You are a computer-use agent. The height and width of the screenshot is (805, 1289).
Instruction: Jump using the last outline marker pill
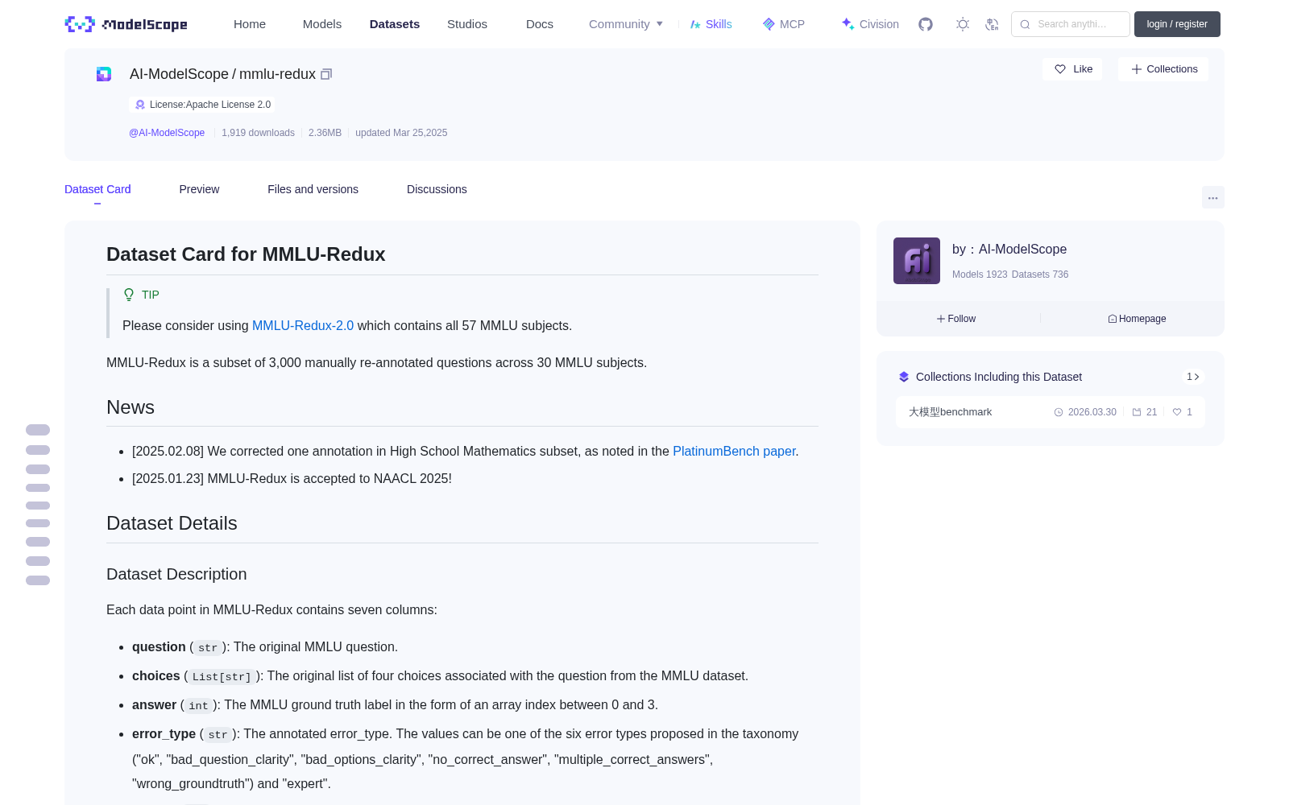(38, 580)
